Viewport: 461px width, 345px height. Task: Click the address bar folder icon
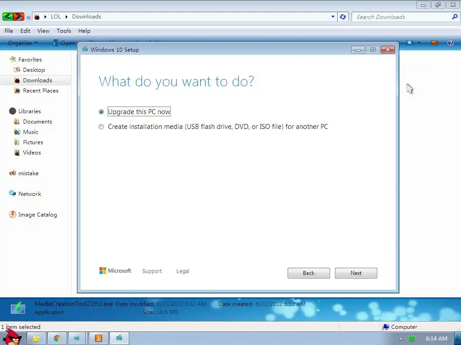tap(37, 17)
